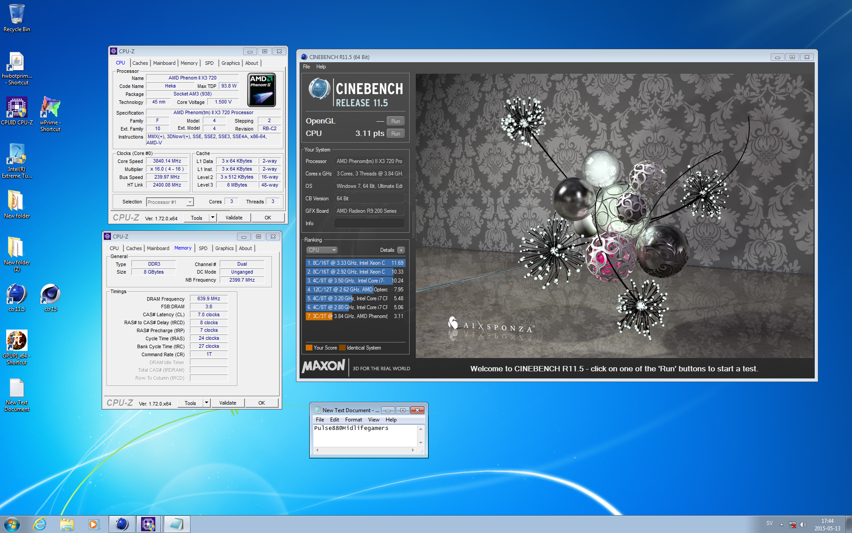Open About tab in lower CPU-Z
852x533 pixels.
(245, 248)
